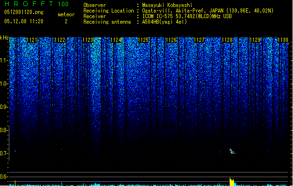The image size is (293, 186).
Task: Click time marker 1126
Action: pos(171,40)
